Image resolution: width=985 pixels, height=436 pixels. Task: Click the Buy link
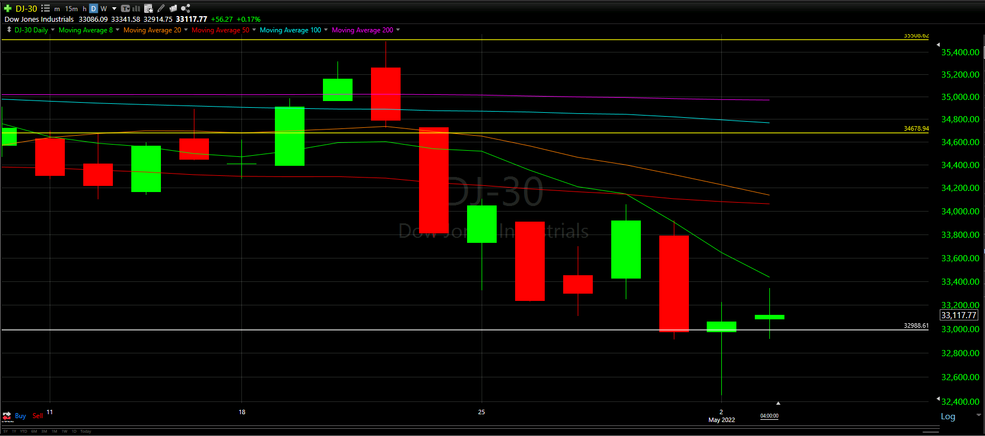[20, 416]
